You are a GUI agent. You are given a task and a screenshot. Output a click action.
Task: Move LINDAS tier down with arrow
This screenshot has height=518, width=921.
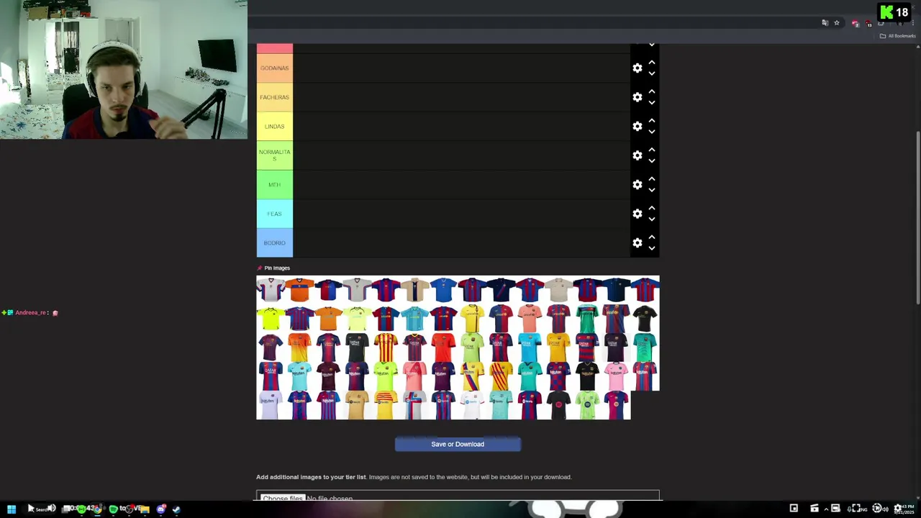coord(652,132)
